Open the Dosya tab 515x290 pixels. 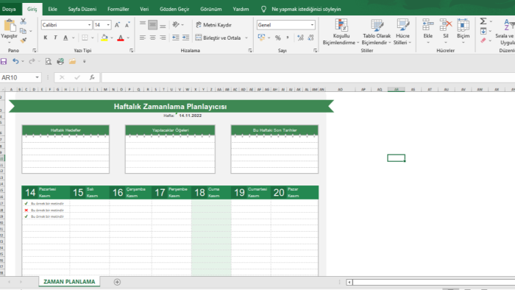[x=9, y=9]
